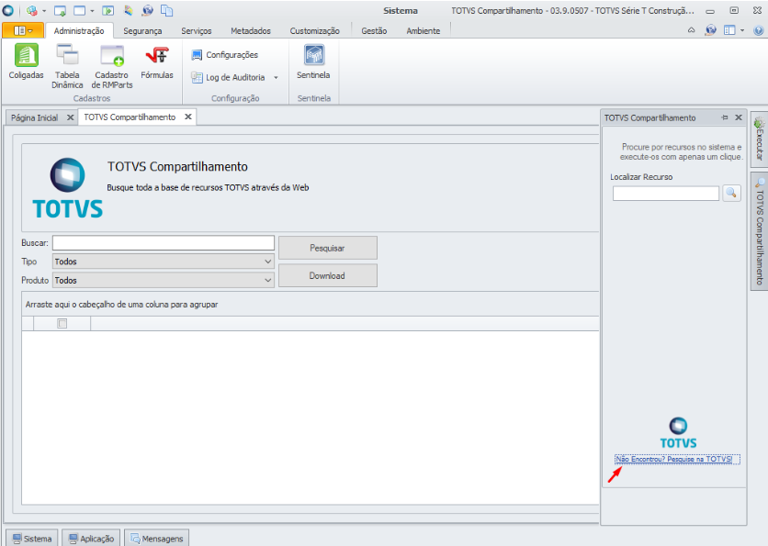The image size is (768, 546).
Task: Open Configurações in the ribbon
Action: (x=225, y=55)
